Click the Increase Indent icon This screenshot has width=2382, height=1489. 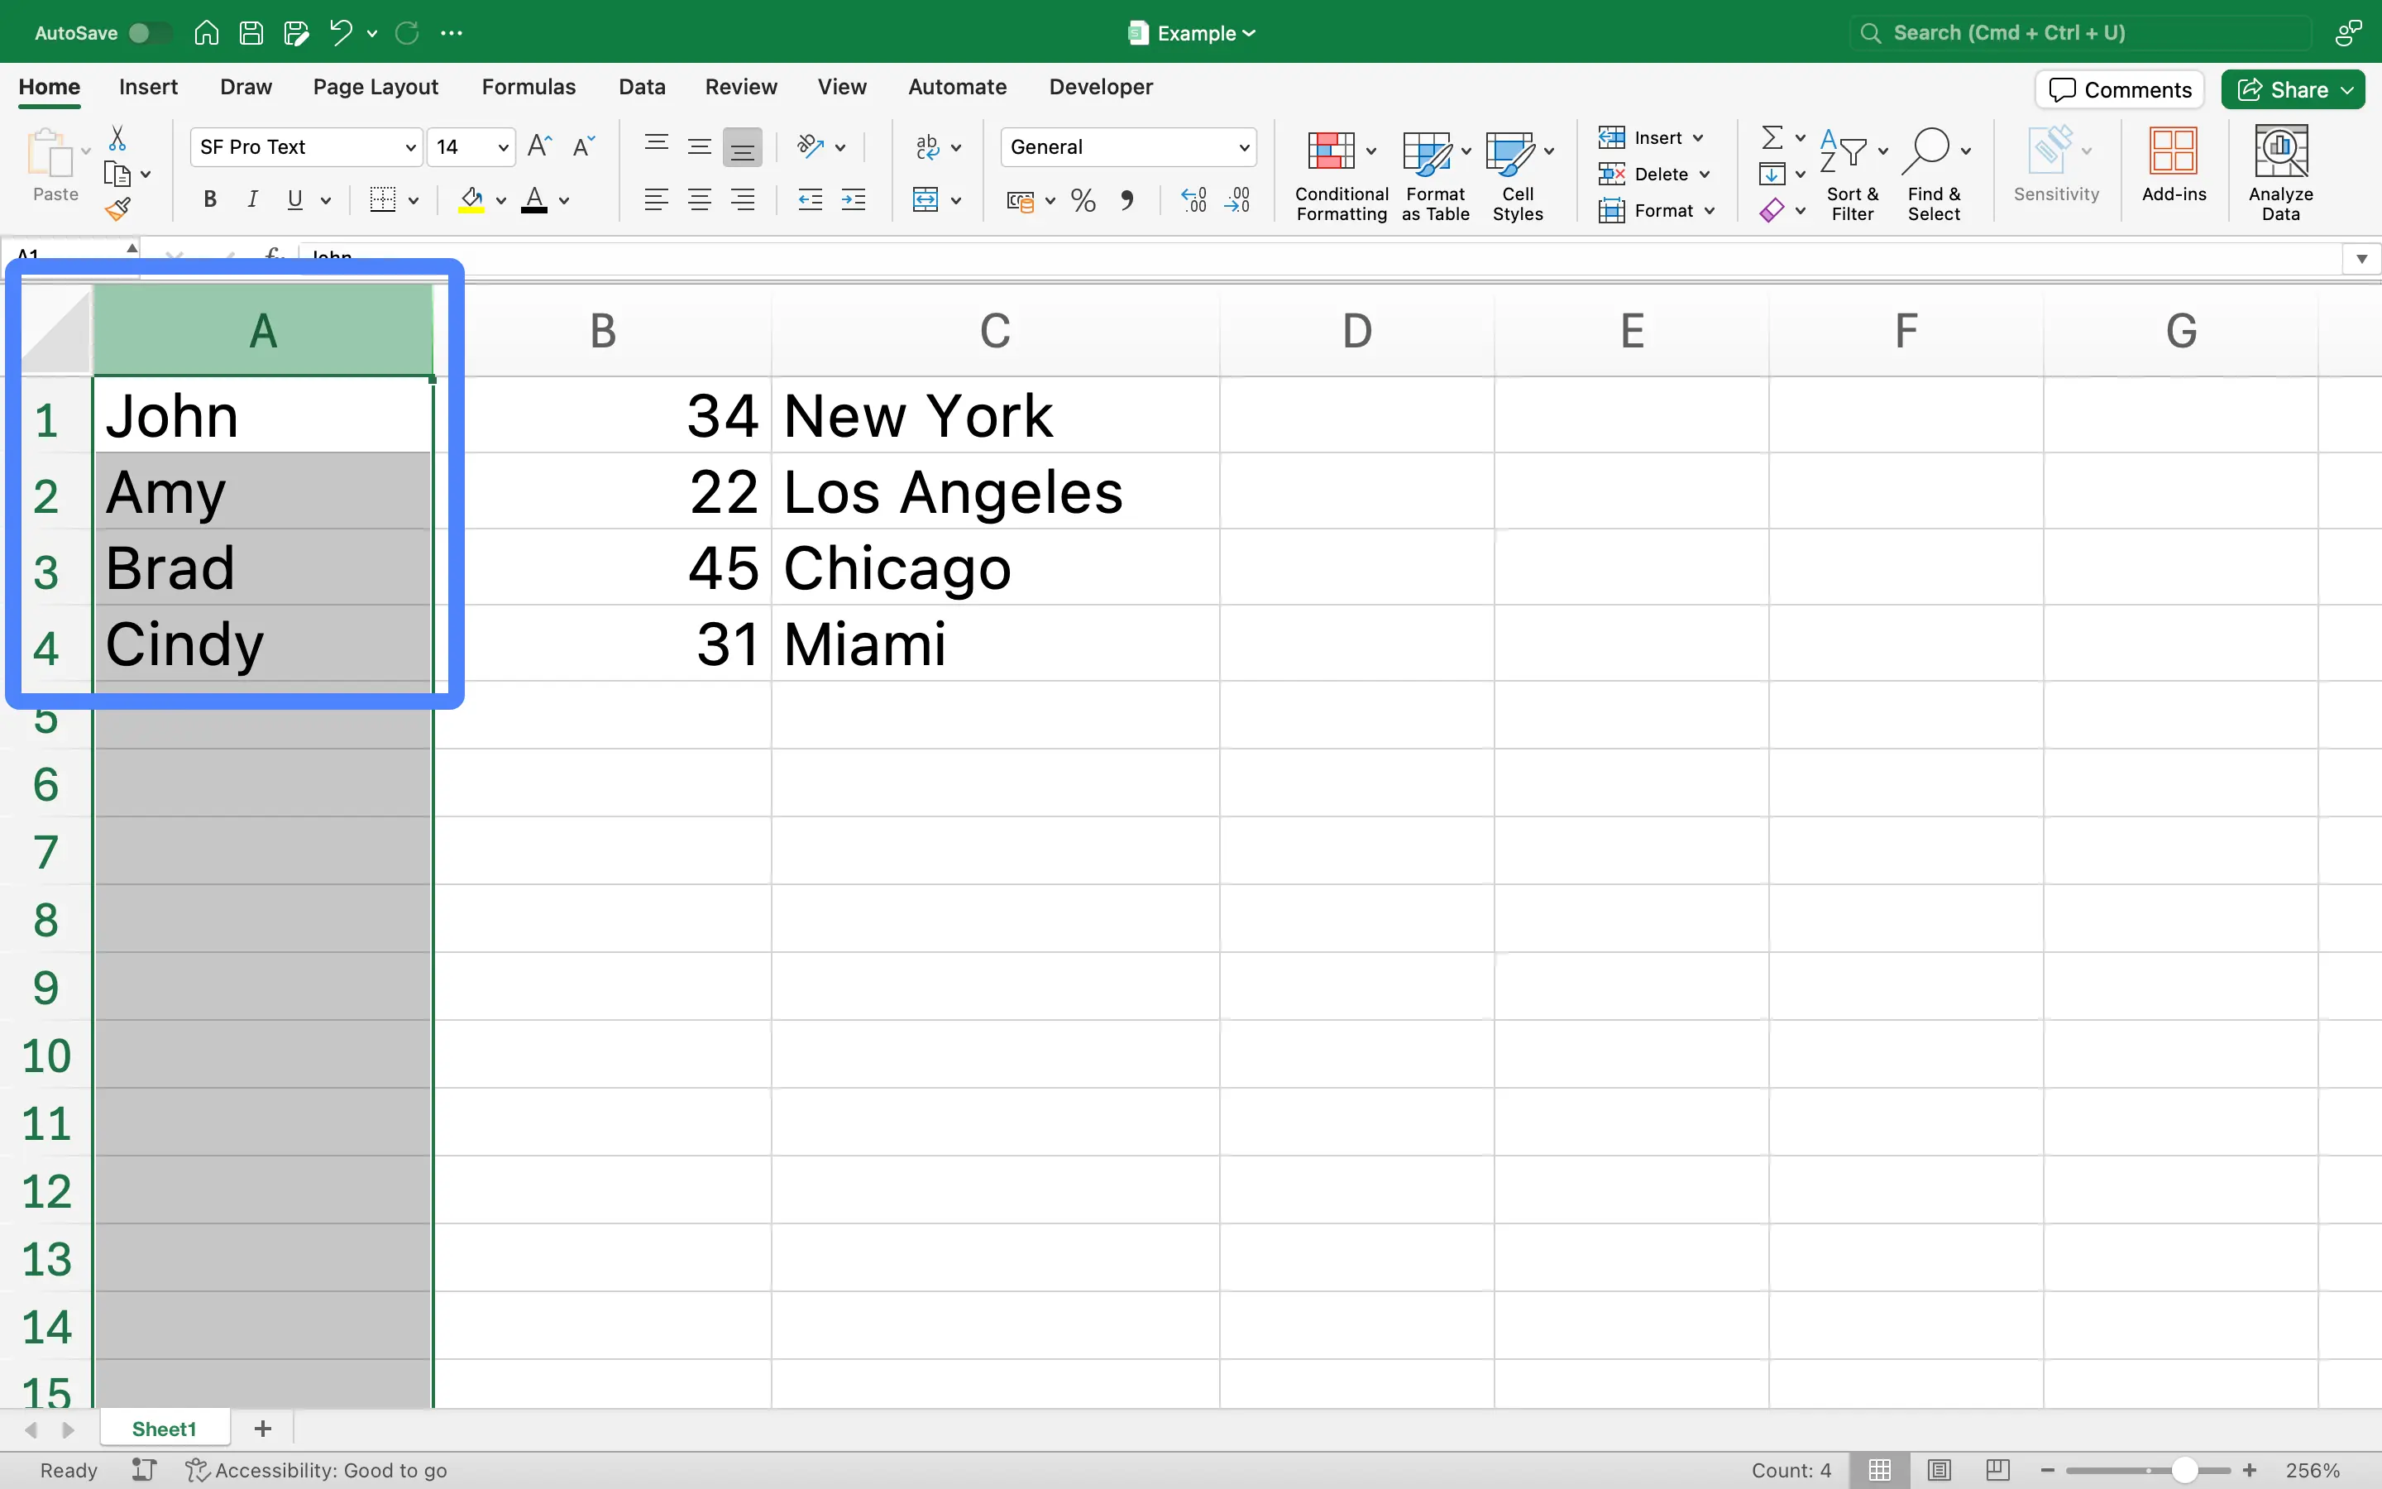[854, 200]
